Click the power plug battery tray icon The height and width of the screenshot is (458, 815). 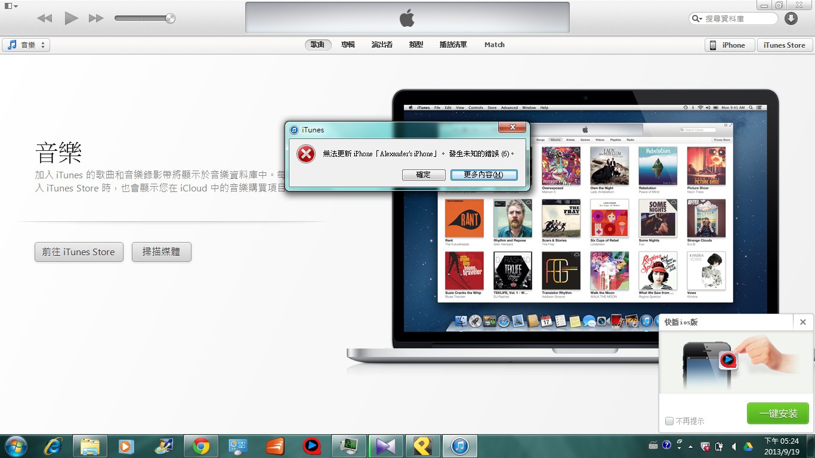(720, 447)
